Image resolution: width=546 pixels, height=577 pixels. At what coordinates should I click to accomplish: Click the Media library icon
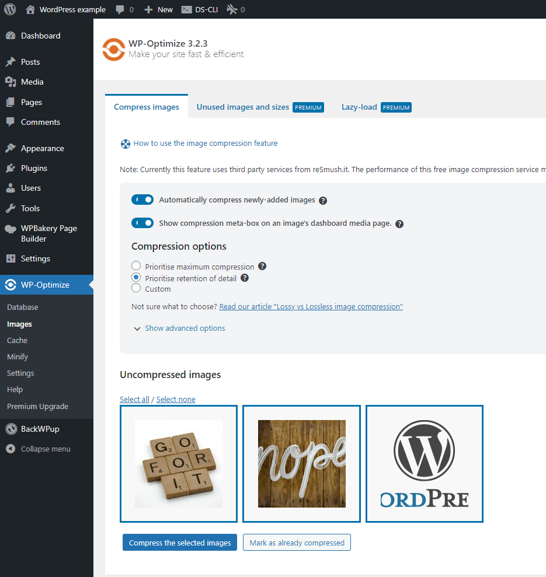pyautogui.click(x=11, y=82)
